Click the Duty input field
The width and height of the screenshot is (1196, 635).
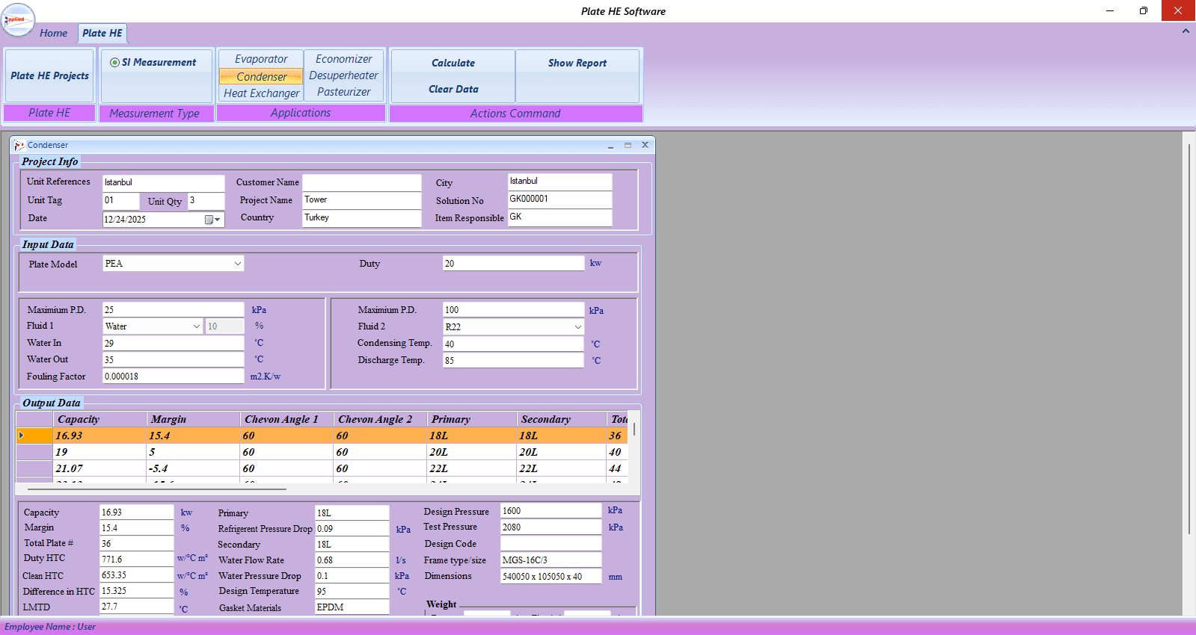(x=513, y=264)
